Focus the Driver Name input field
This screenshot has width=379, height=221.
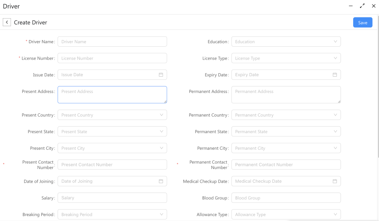tap(112, 42)
